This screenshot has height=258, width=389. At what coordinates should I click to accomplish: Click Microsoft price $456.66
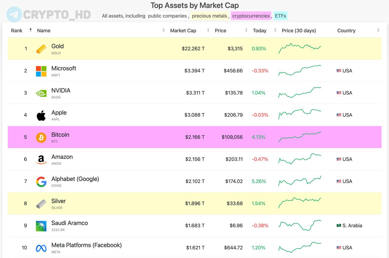click(x=233, y=71)
